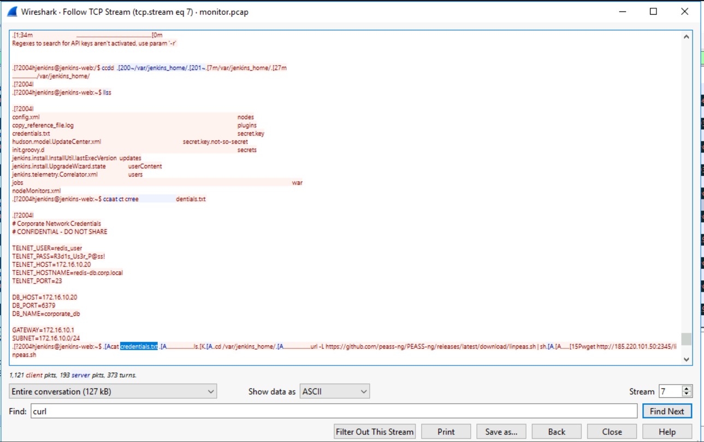The image size is (704, 442).
Task: Click the GATEWAY=172.16.10.1 line
Action: coord(43,330)
